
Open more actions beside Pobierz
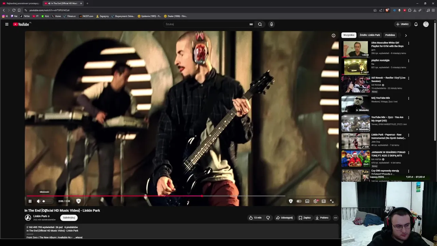coord(336,218)
